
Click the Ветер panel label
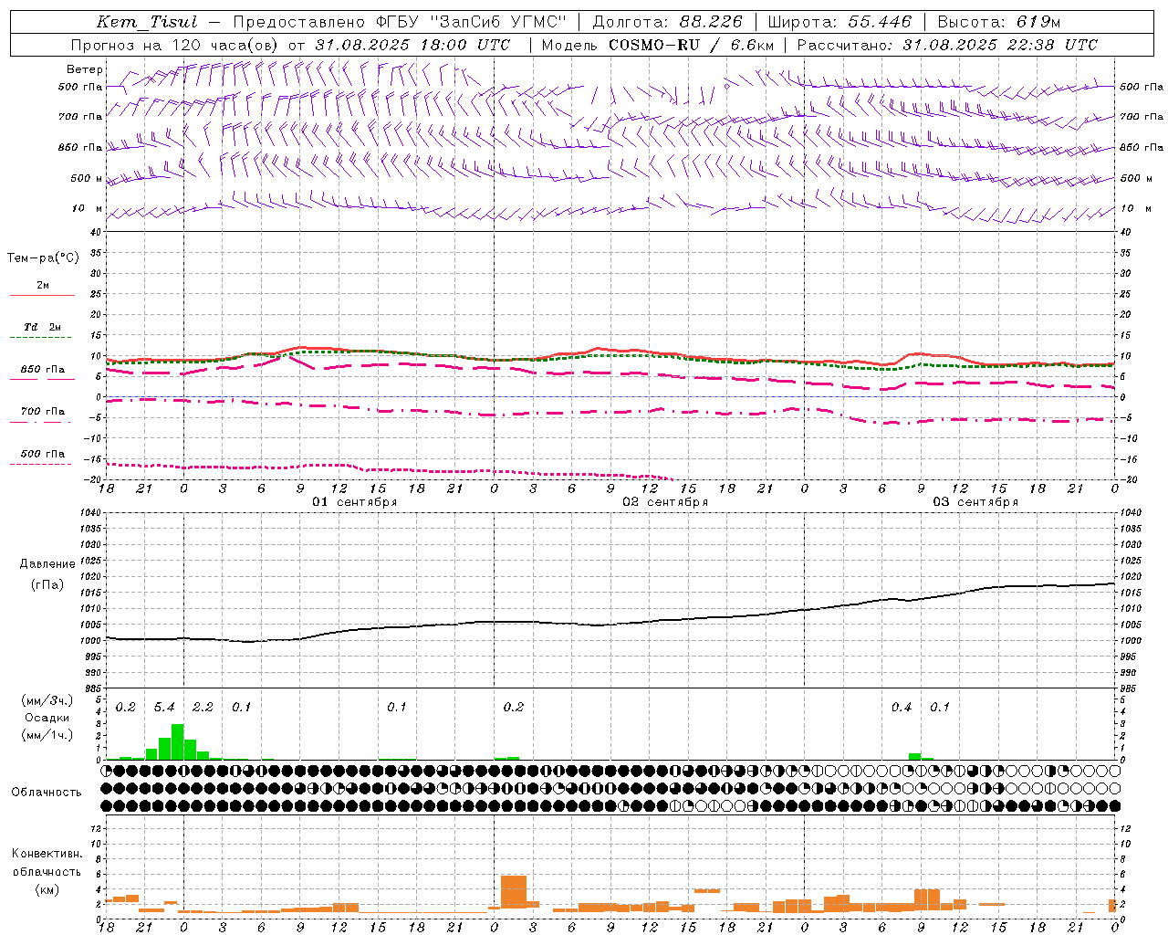coord(85,69)
